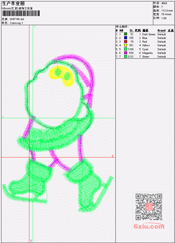This screenshot has width=175, height=243.
Task: Click the Dark Green color swatch
Action: pyautogui.click(x=126, y=34)
